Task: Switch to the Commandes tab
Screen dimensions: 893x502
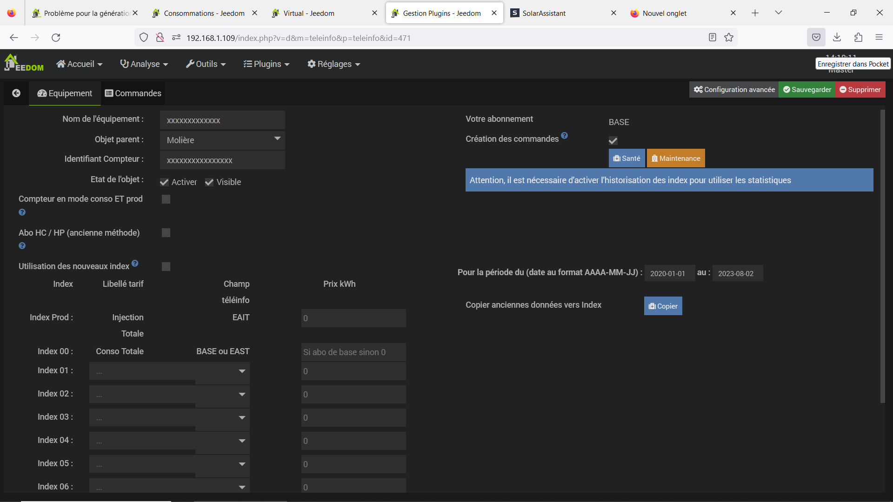Action: 133,93
